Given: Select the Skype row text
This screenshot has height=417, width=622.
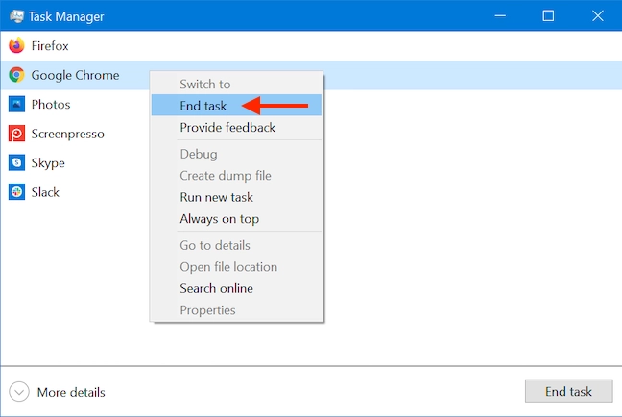Looking at the screenshot, I should pyautogui.click(x=48, y=163).
